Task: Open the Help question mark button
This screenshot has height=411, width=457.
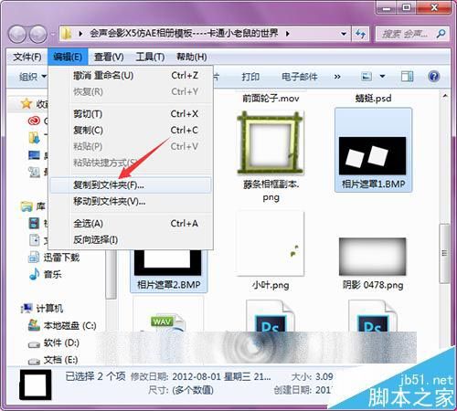Action: [x=434, y=76]
